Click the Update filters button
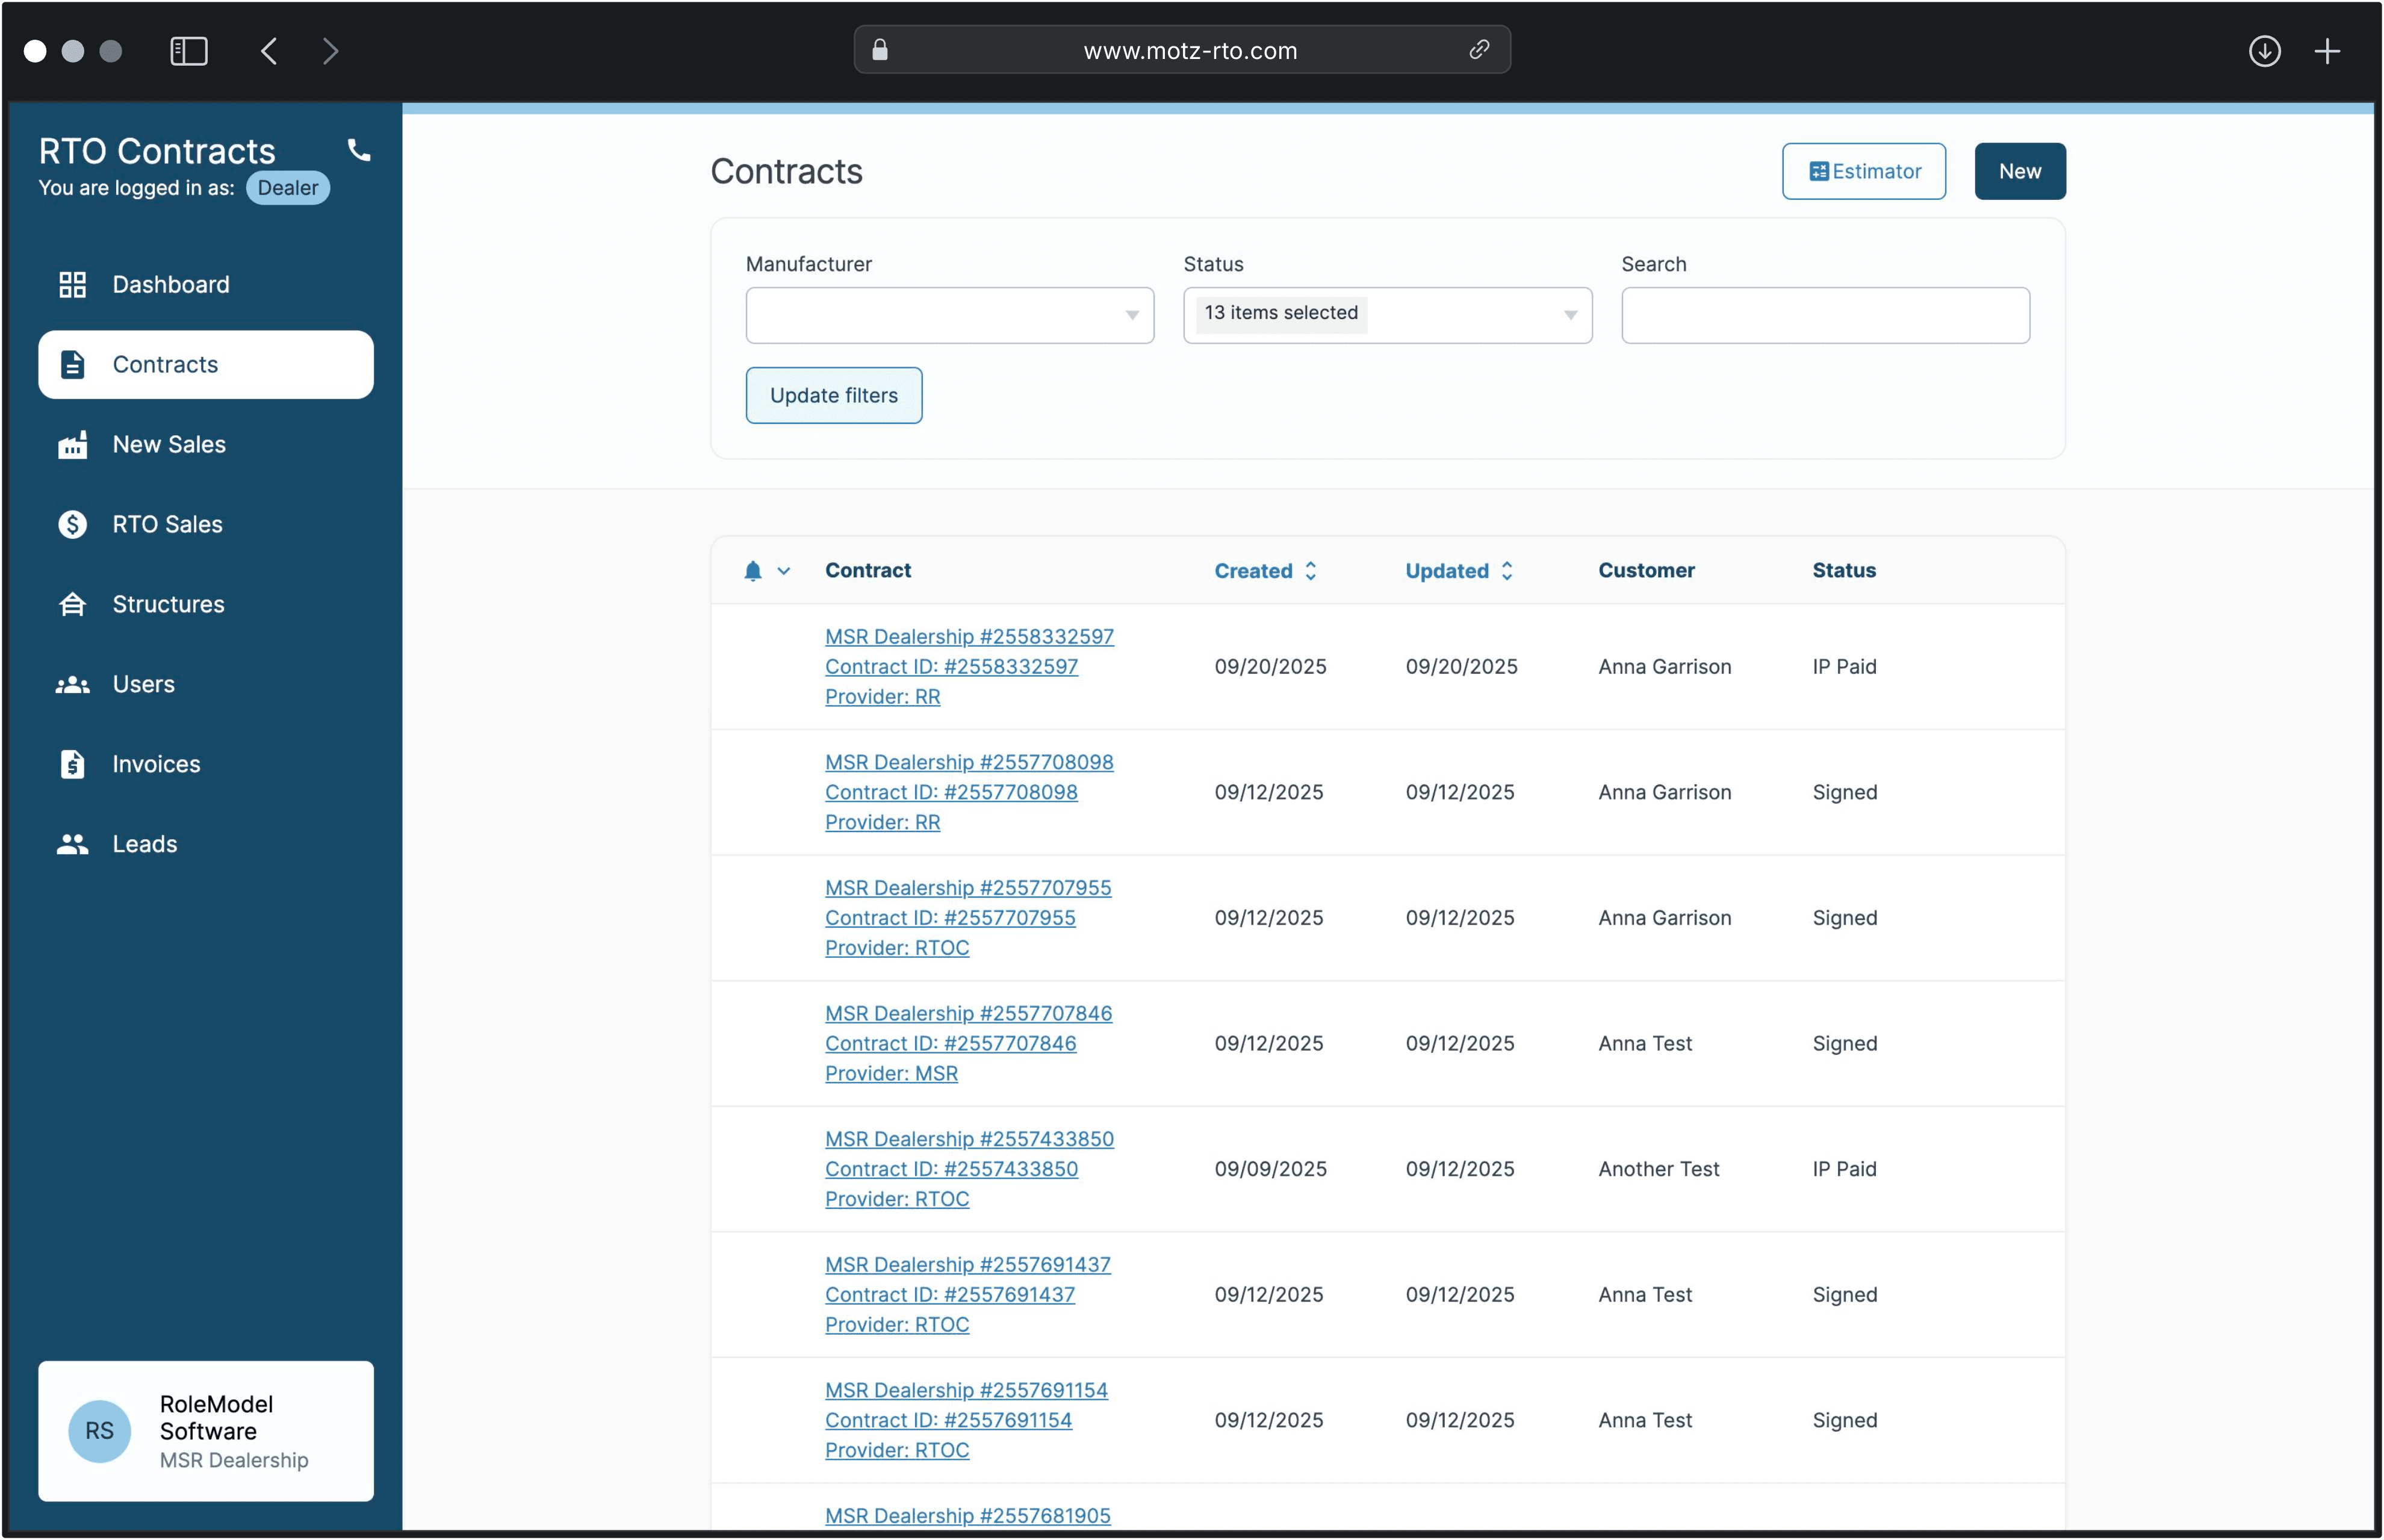The image size is (2384, 1540). tap(833, 396)
